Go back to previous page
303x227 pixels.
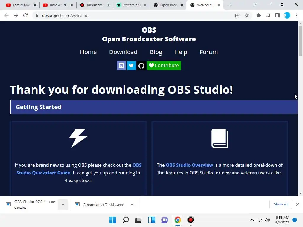(7, 15)
